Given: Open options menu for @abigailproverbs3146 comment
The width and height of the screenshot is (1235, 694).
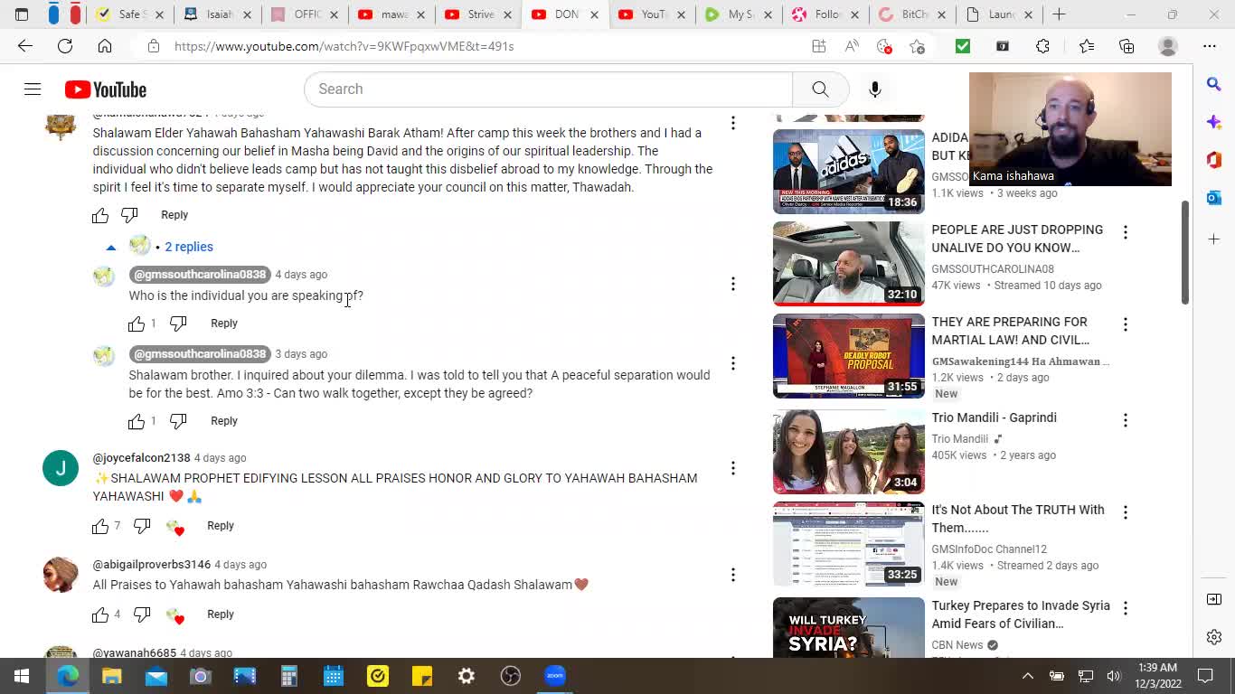Looking at the screenshot, I should (x=733, y=575).
